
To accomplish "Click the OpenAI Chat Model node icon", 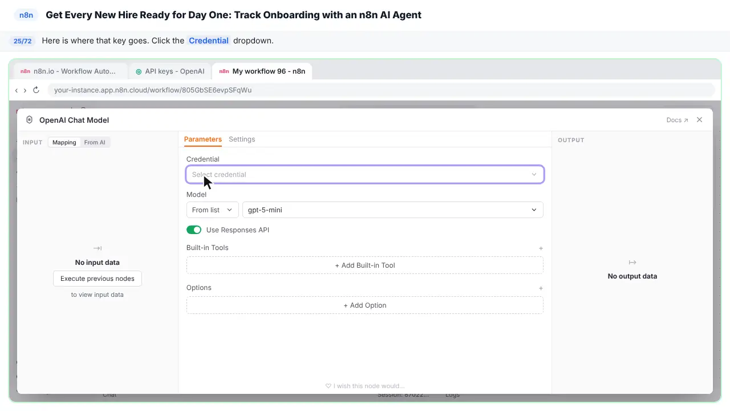I will tap(30, 120).
